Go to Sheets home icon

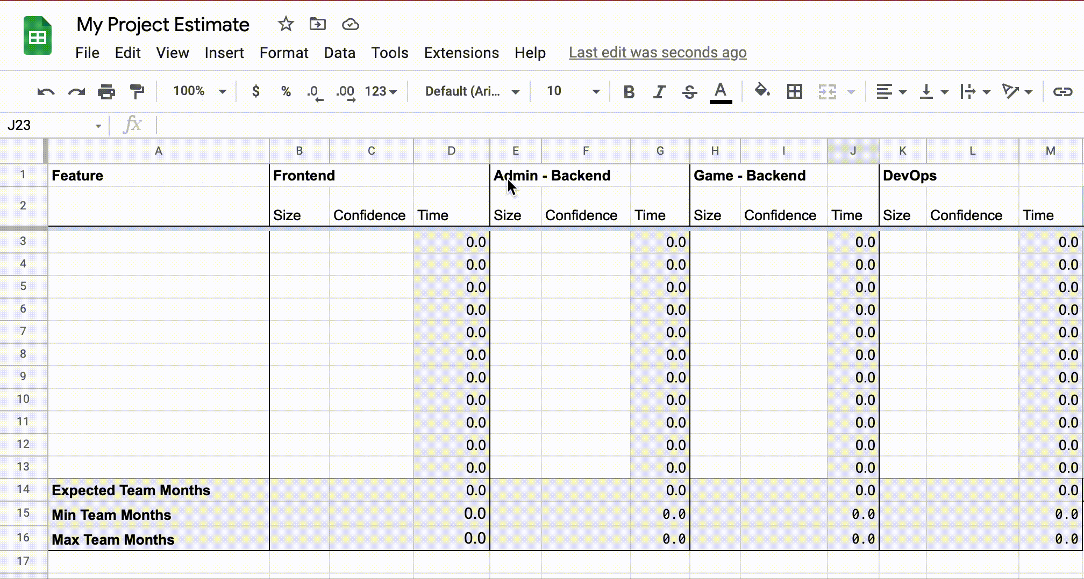38,35
